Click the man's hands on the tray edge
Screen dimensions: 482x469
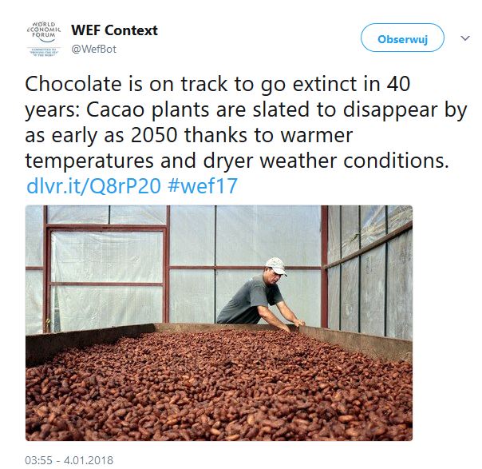[x=294, y=326]
